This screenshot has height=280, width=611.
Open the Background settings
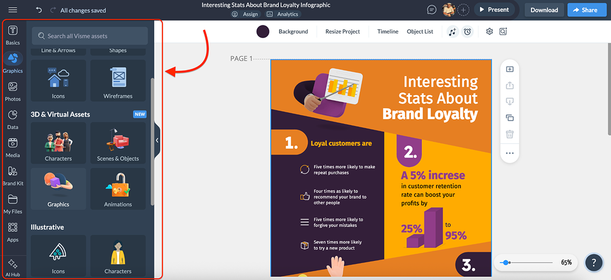point(293,32)
